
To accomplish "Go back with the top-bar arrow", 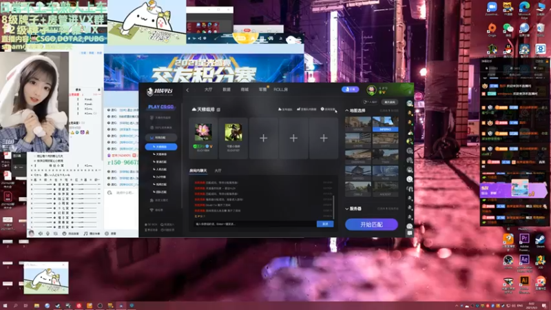I will click(187, 90).
